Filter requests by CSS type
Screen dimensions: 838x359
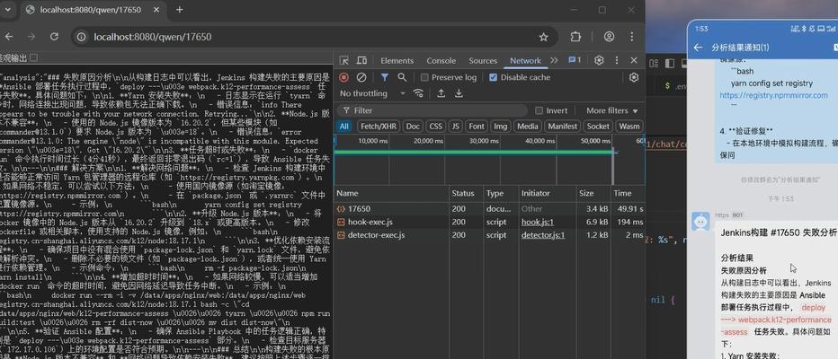click(x=435, y=127)
